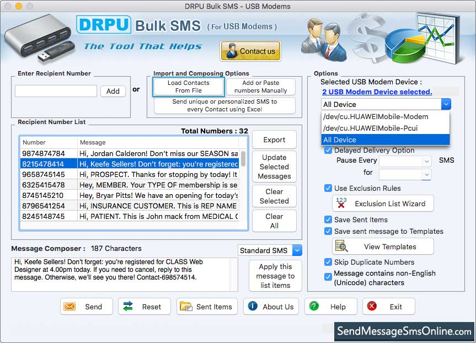Click the folder icon on Sent Items
The image size is (476, 343).
click(186, 306)
